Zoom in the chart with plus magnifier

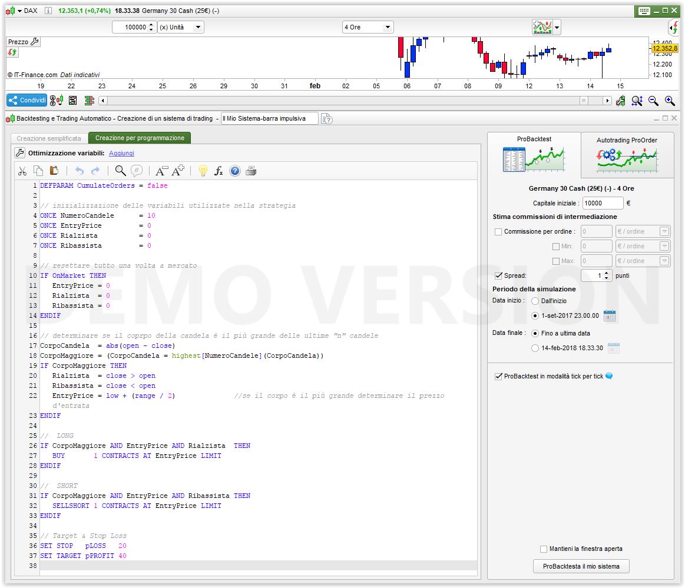click(x=670, y=101)
